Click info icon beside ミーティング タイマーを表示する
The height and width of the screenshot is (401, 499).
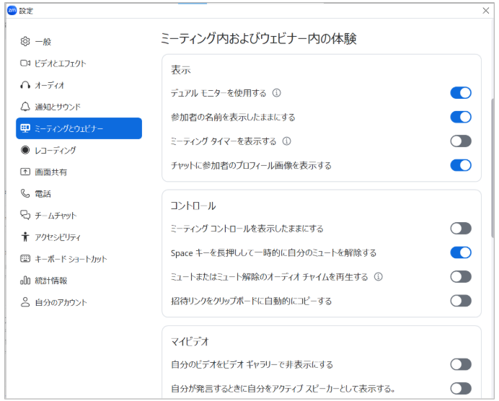(x=287, y=141)
